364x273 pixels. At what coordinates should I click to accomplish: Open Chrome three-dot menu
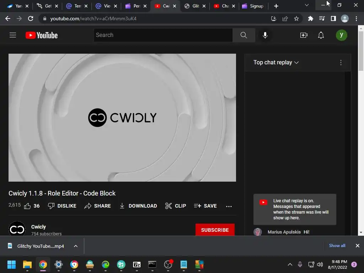click(356, 18)
